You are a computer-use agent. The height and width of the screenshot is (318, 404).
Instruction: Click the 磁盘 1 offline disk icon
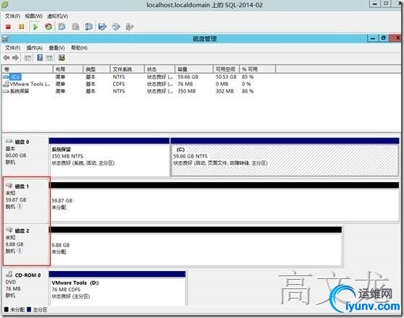[9, 186]
